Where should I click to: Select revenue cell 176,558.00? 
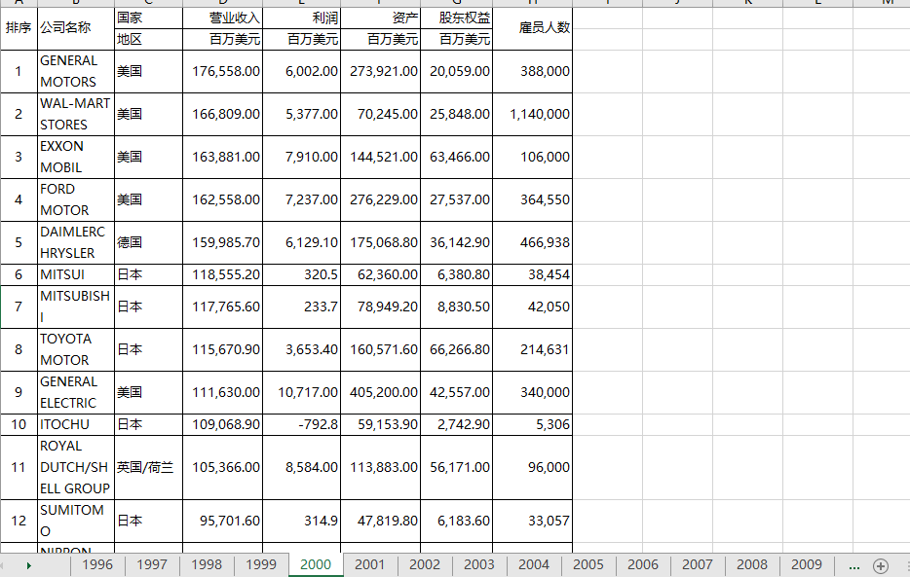point(223,71)
